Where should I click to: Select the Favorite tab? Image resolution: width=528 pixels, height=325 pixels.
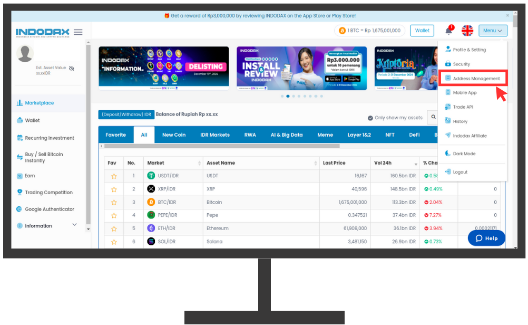(x=115, y=135)
